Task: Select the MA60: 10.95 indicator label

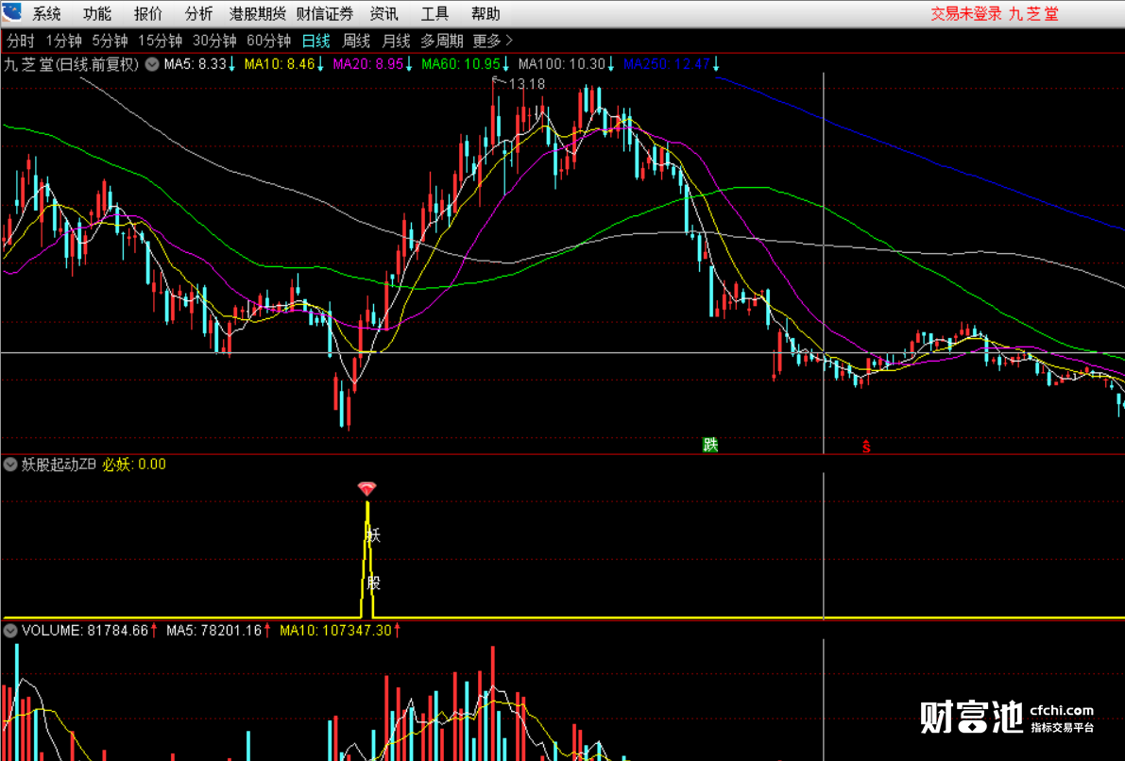Action: coord(466,64)
